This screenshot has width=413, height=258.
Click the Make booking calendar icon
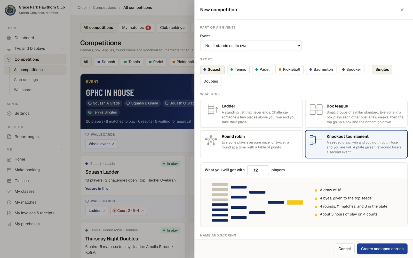[x=9, y=170]
